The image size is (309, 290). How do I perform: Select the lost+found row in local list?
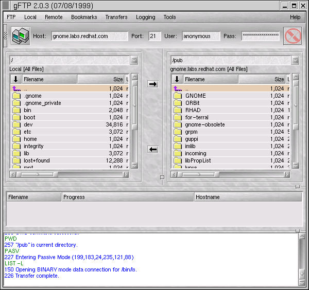tap(70, 160)
